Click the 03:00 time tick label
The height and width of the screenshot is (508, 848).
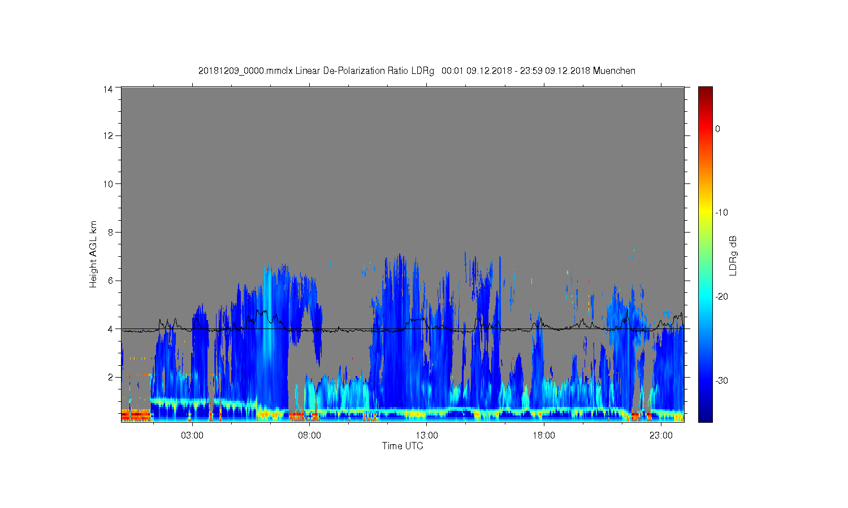click(x=192, y=436)
